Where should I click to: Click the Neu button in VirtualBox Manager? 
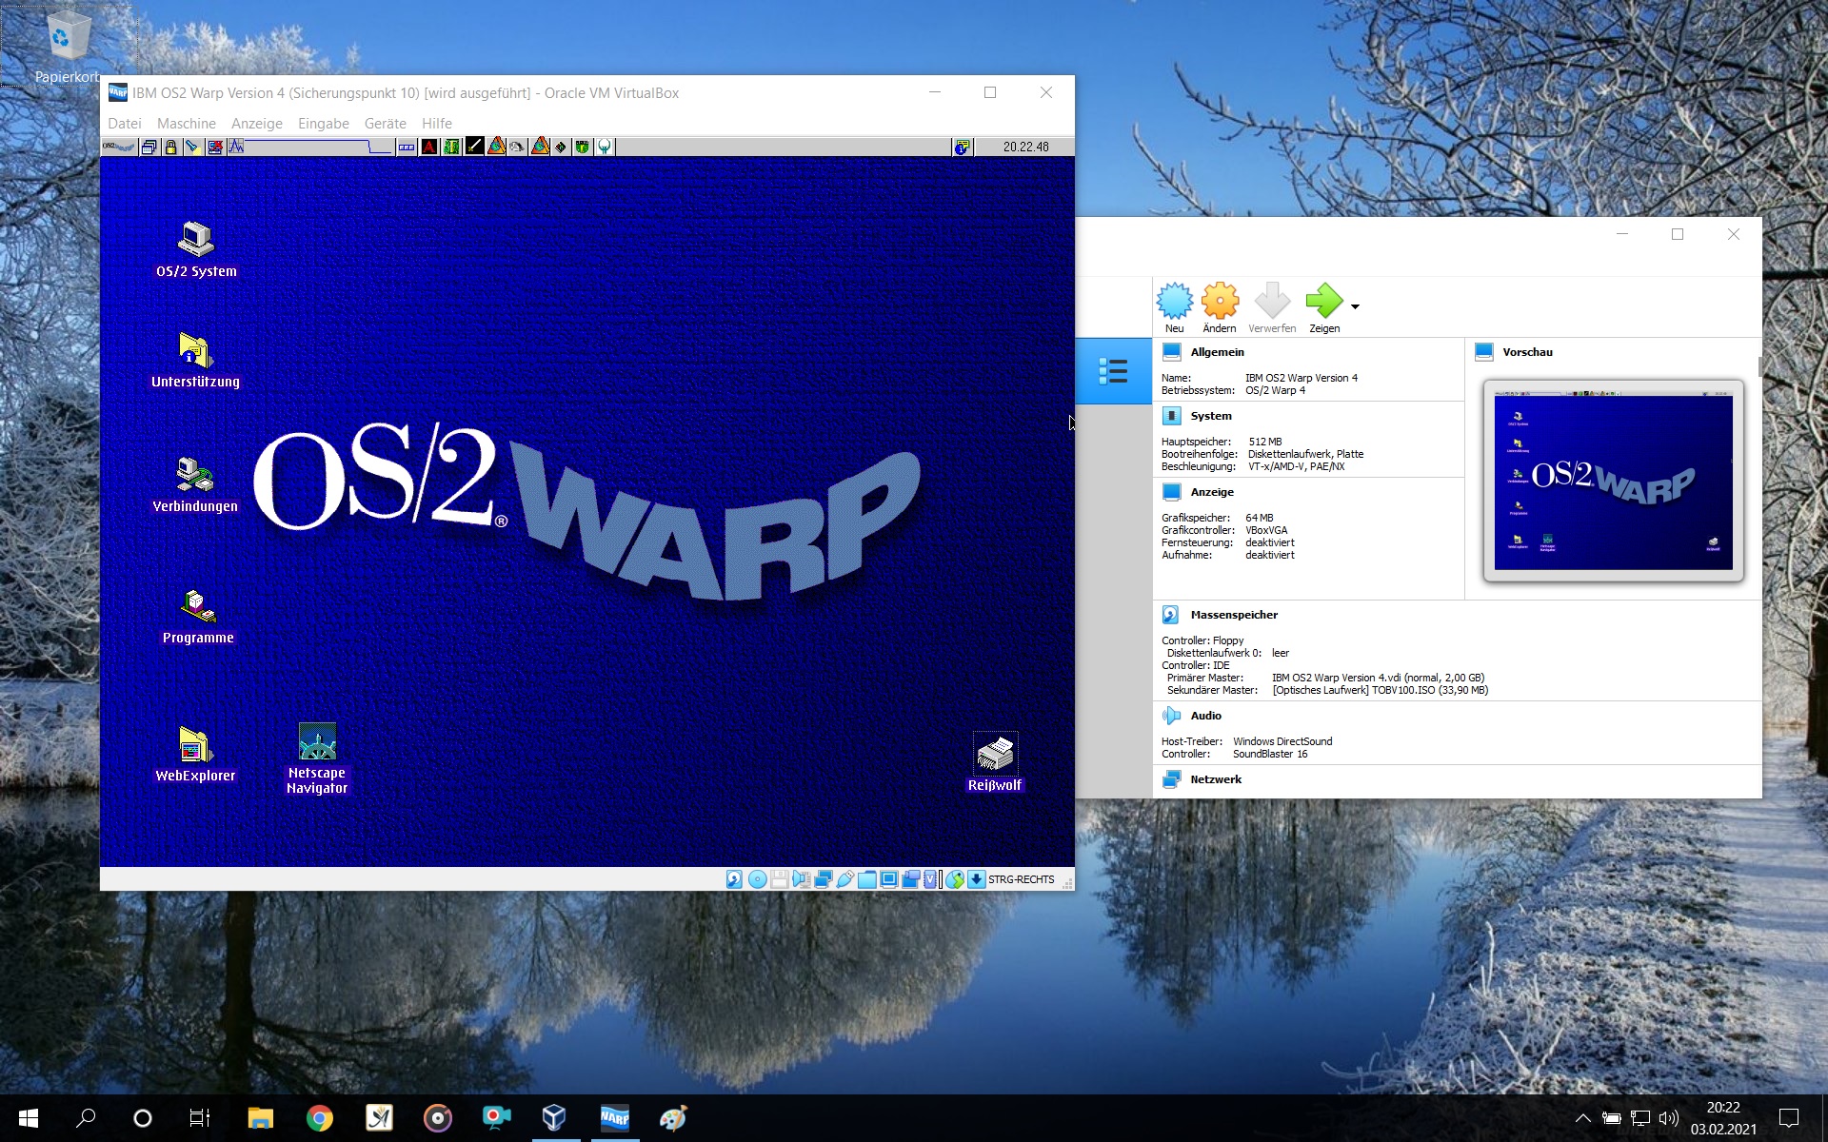click(x=1175, y=308)
